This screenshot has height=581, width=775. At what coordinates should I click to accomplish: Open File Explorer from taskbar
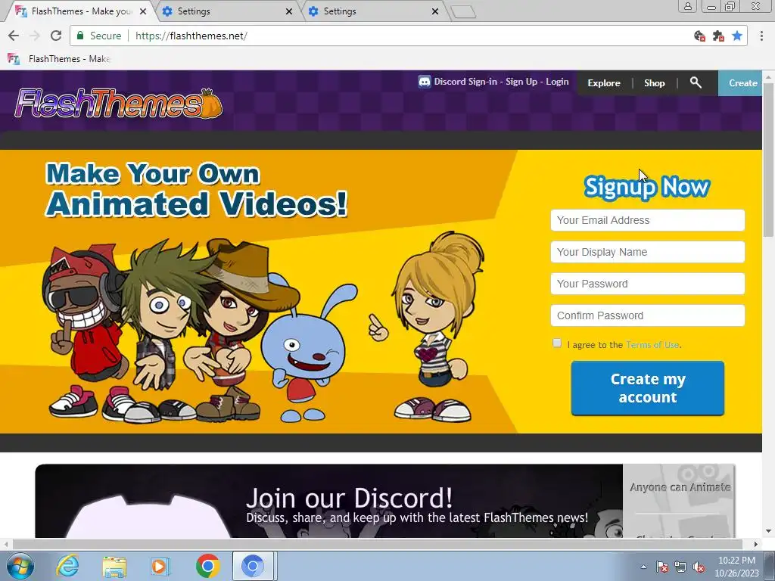click(114, 566)
